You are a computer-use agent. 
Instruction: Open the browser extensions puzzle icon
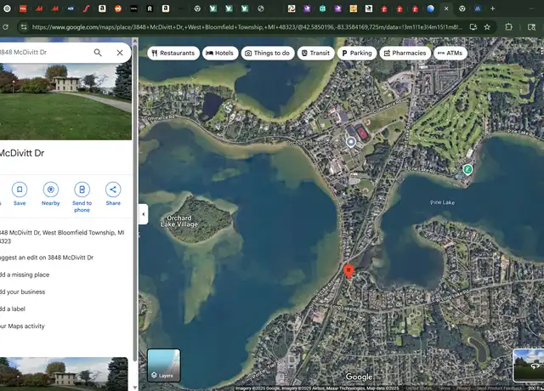point(508,26)
